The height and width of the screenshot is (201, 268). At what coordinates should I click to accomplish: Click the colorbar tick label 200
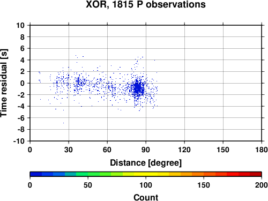tap(262, 185)
